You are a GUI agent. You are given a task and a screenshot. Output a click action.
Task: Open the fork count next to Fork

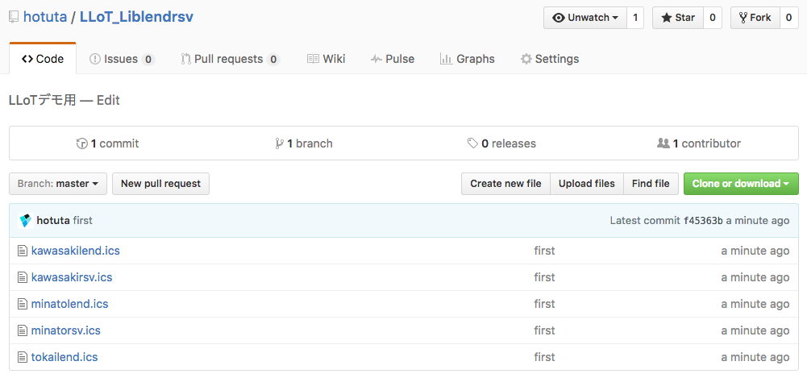tap(789, 18)
